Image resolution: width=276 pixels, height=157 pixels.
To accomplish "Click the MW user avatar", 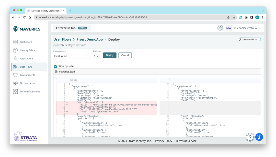I will 229,28.
